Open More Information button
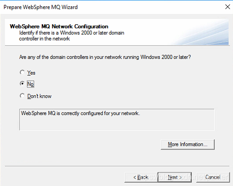Image resolution: width=233 pixels, height=186 pixels. 187,144
